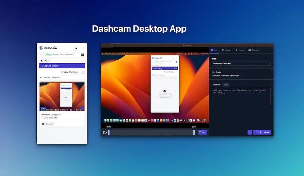Image resolution: width=304 pixels, height=176 pixels.
Task: Click 'Markdown formatted description.' text
Action: [x=225, y=76]
